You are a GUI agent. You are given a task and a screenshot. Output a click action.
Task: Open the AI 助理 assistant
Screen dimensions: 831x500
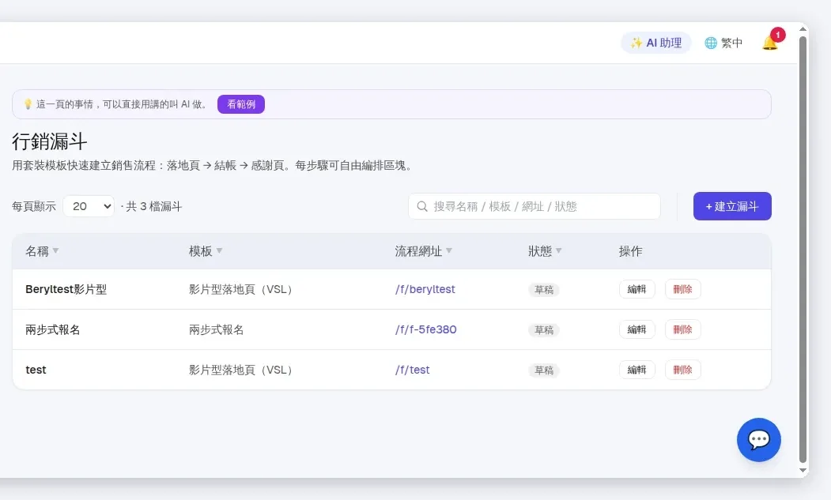tap(656, 43)
